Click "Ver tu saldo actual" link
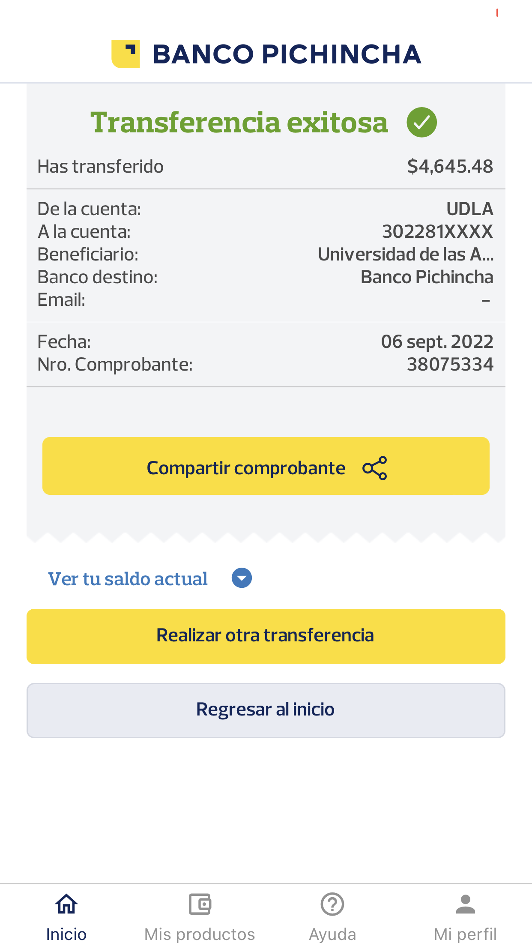This screenshot has height=946, width=532. coord(128,579)
